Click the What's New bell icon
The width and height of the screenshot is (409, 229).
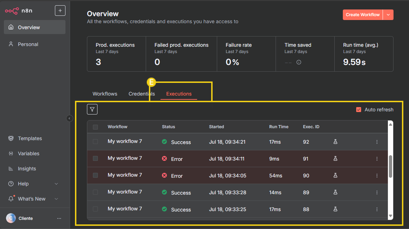point(11,199)
